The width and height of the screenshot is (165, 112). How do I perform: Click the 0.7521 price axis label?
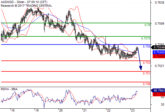click(159, 66)
